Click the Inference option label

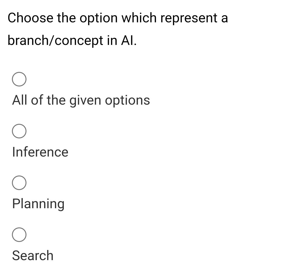pos(40,152)
